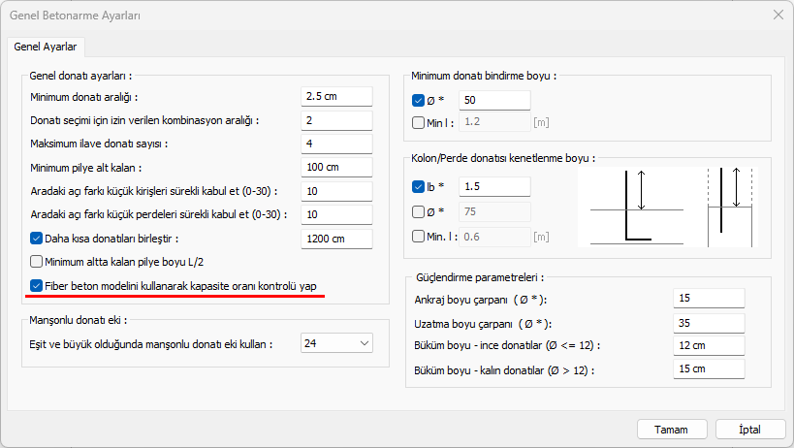
Task: Click the lb * value field showing 1.5
Action: point(494,186)
